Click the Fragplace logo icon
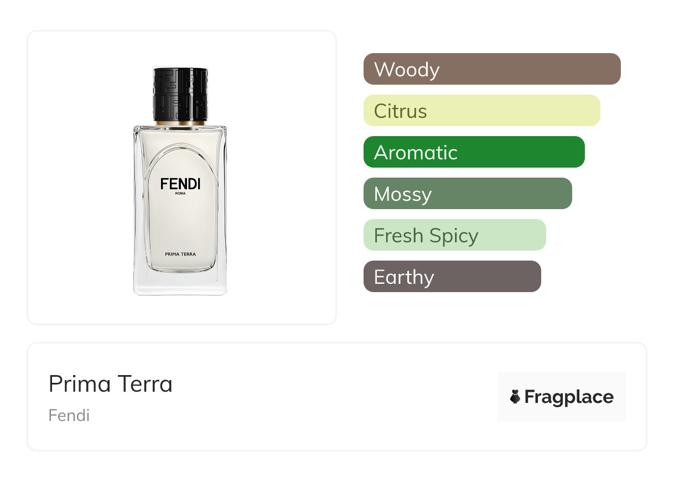The width and height of the screenshot is (674, 478). (515, 397)
